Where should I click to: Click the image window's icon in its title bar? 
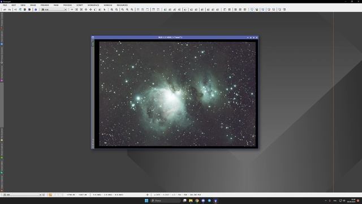click(x=93, y=37)
